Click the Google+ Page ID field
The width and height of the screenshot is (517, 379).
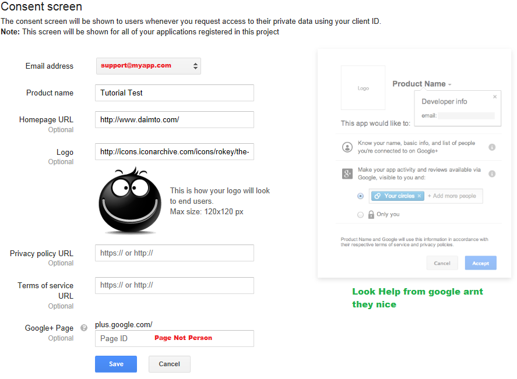[x=174, y=338]
